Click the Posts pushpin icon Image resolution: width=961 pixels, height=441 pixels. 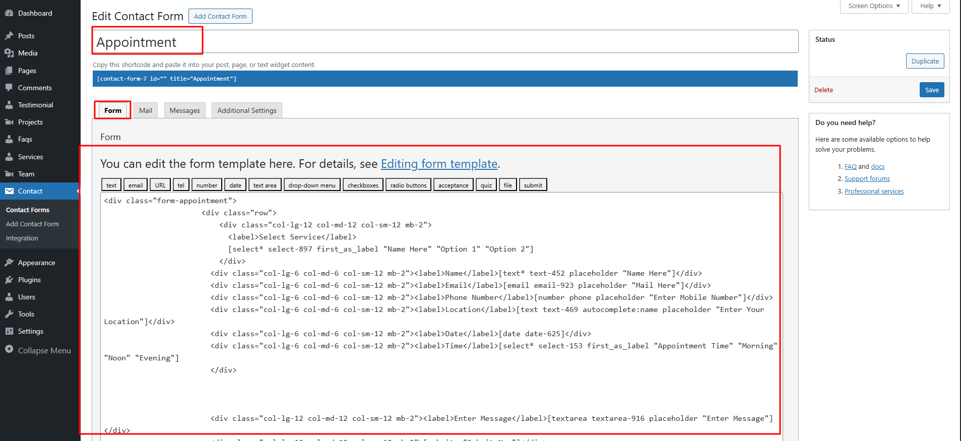pyautogui.click(x=9, y=36)
